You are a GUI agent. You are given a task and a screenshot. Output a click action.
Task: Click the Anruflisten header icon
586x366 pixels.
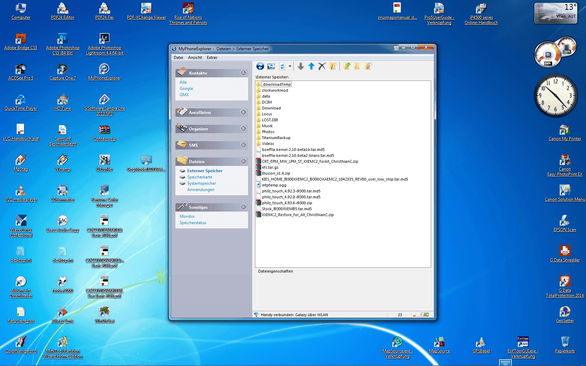click(x=182, y=112)
